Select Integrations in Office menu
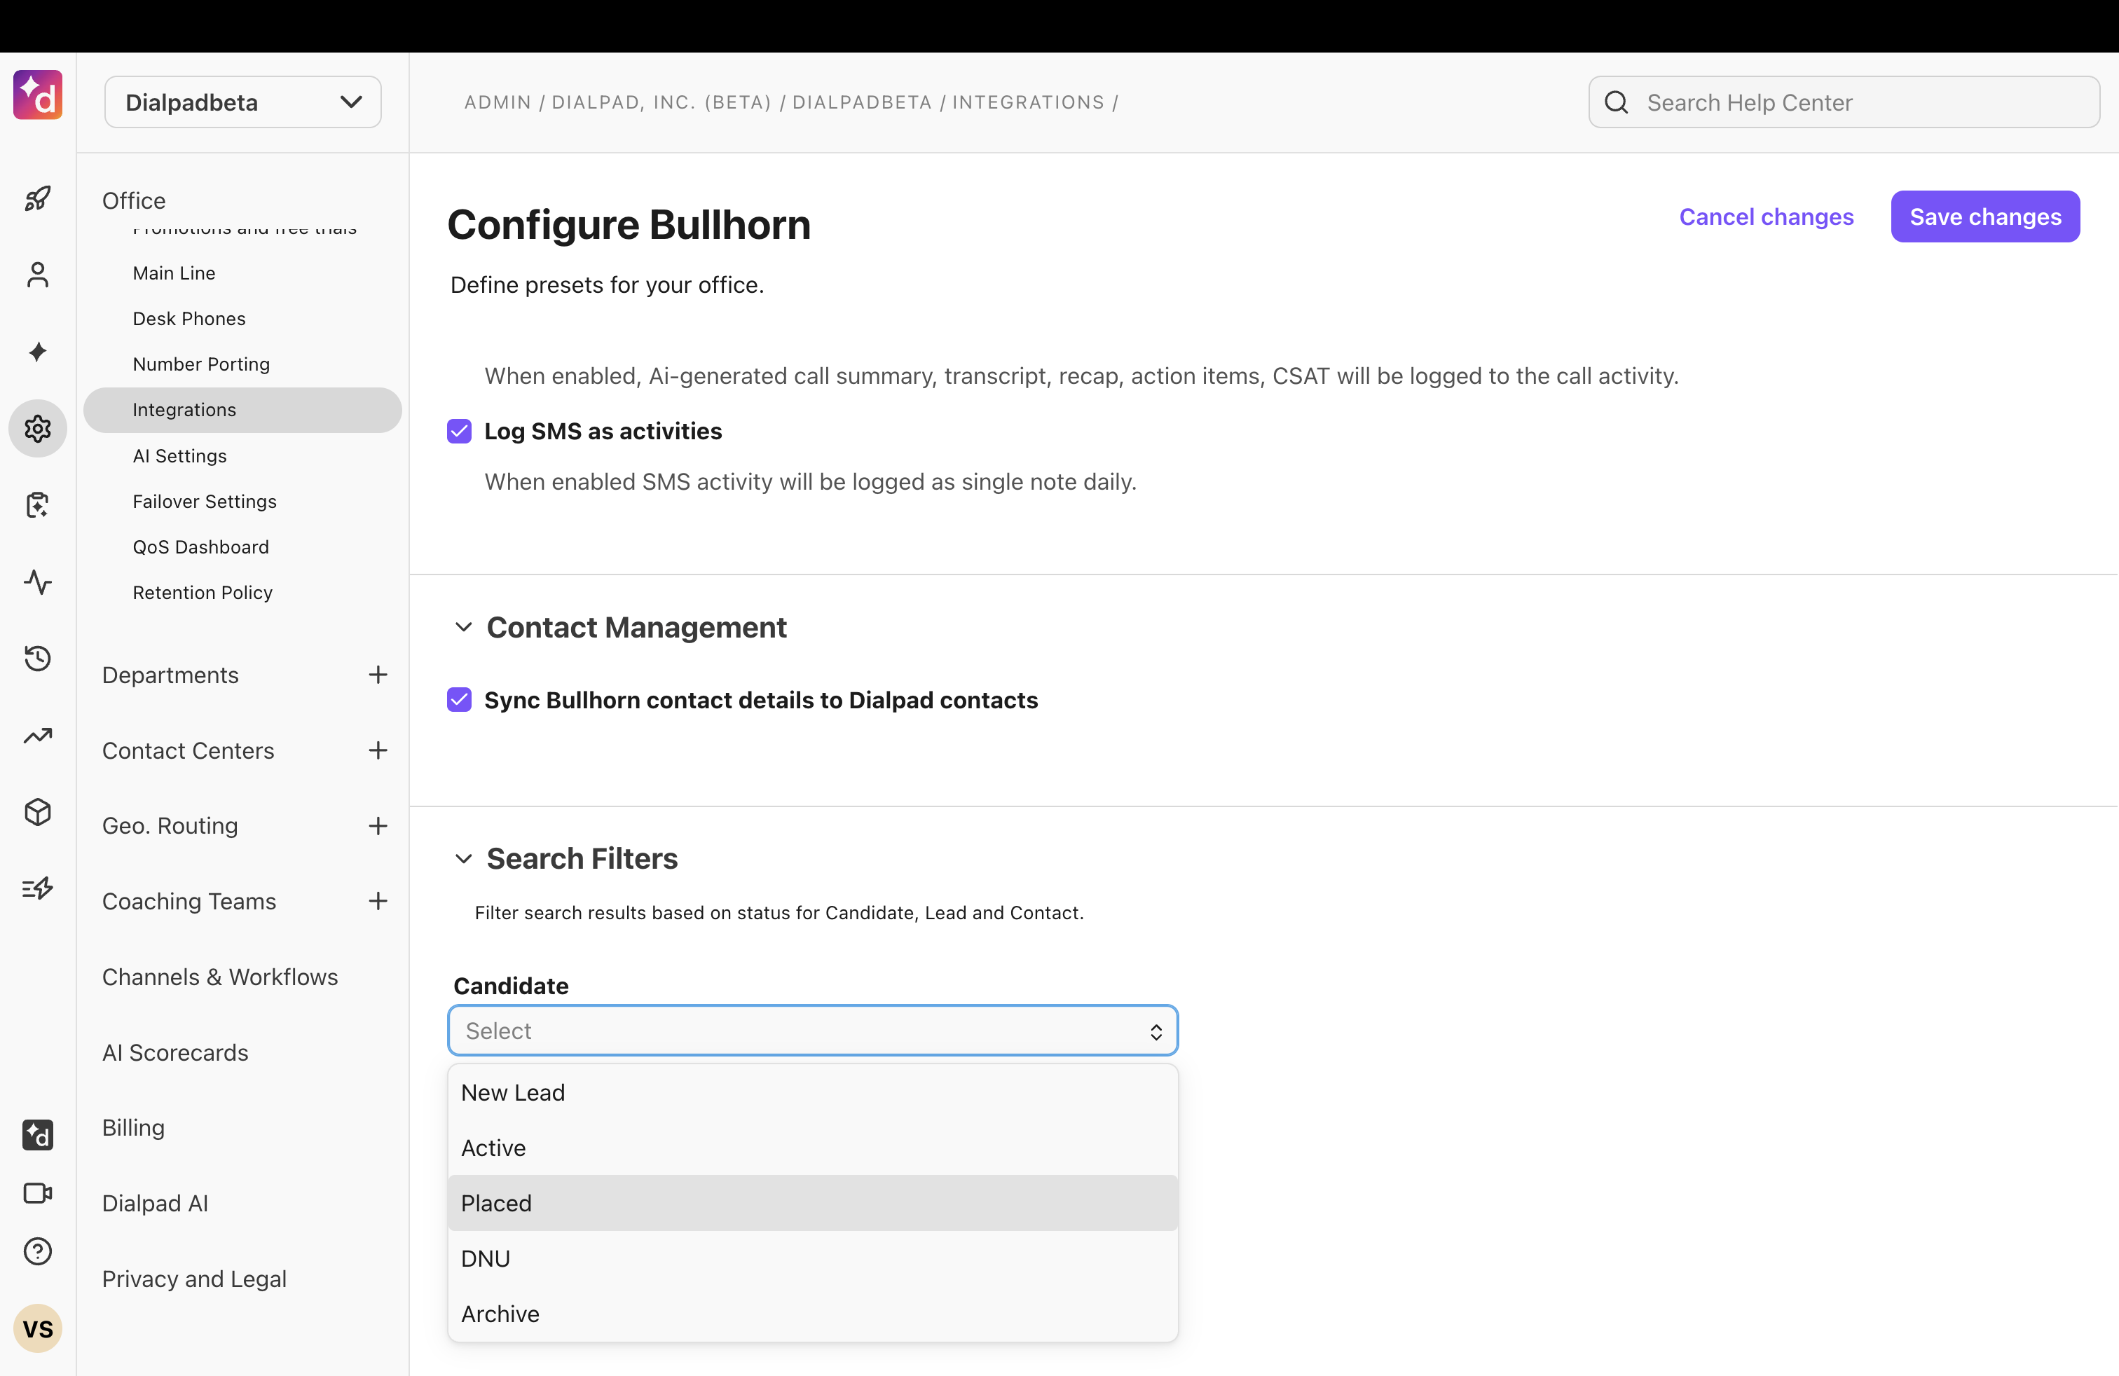 (x=242, y=409)
